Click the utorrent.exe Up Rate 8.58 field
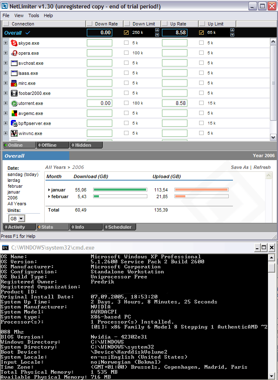The width and height of the screenshot is (278, 380). pyautogui.click(x=174, y=103)
